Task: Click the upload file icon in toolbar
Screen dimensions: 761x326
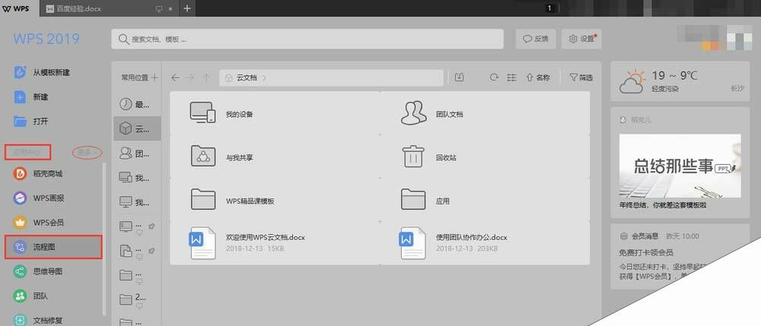Action: point(459,77)
